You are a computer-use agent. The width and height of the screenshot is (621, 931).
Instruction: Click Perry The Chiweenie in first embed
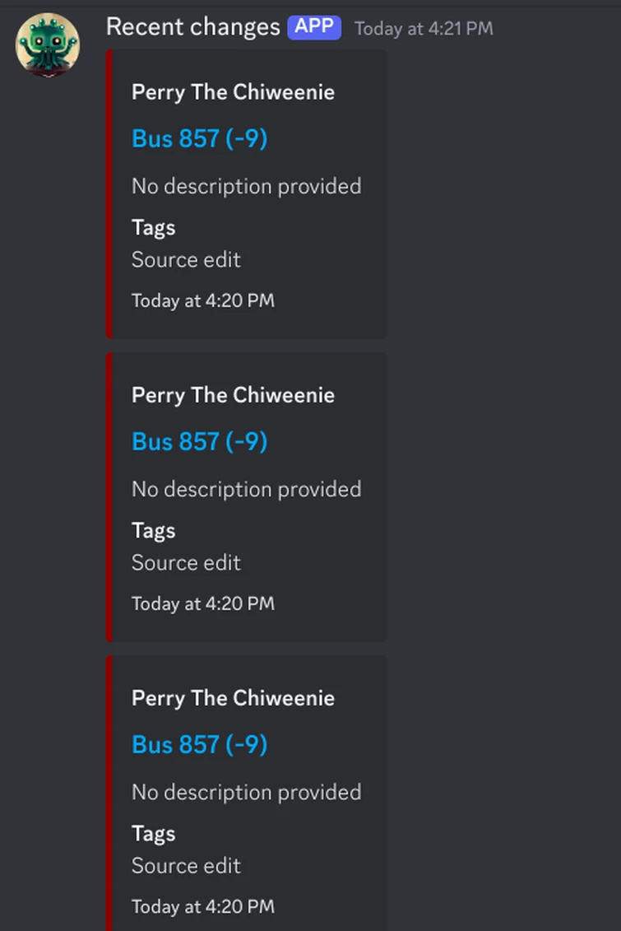[233, 92]
